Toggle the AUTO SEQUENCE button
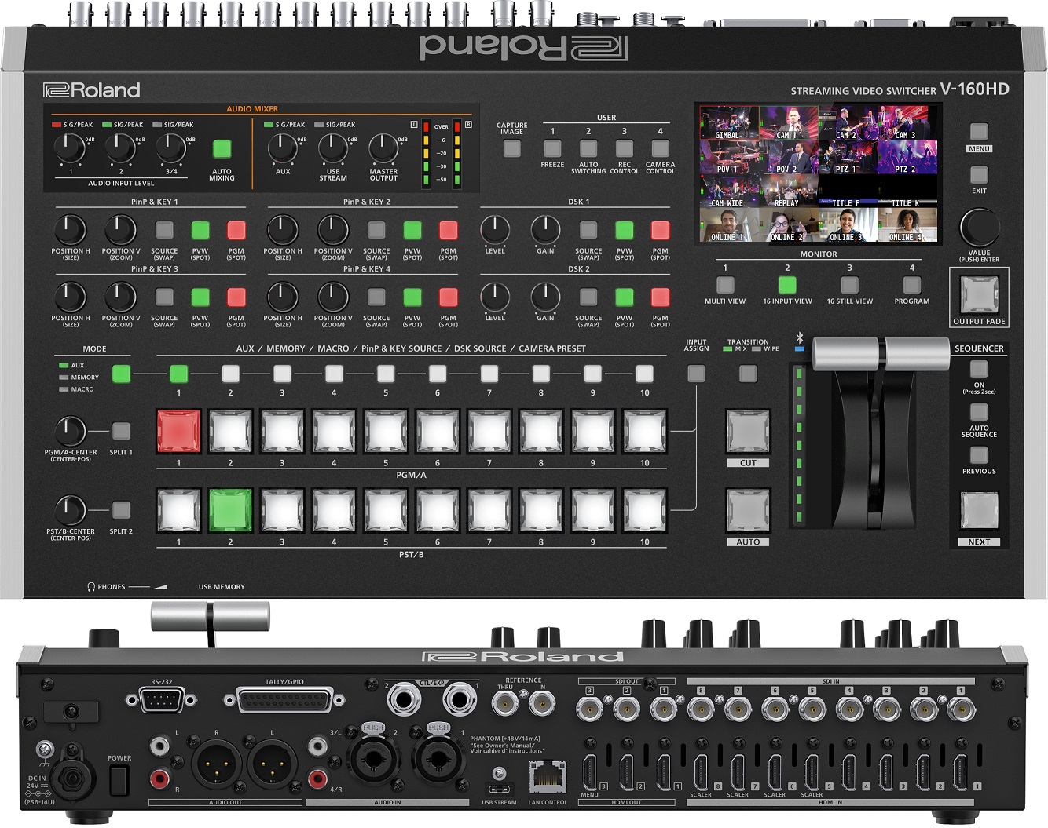Screen dimensions: 1048x828 click(x=979, y=412)
